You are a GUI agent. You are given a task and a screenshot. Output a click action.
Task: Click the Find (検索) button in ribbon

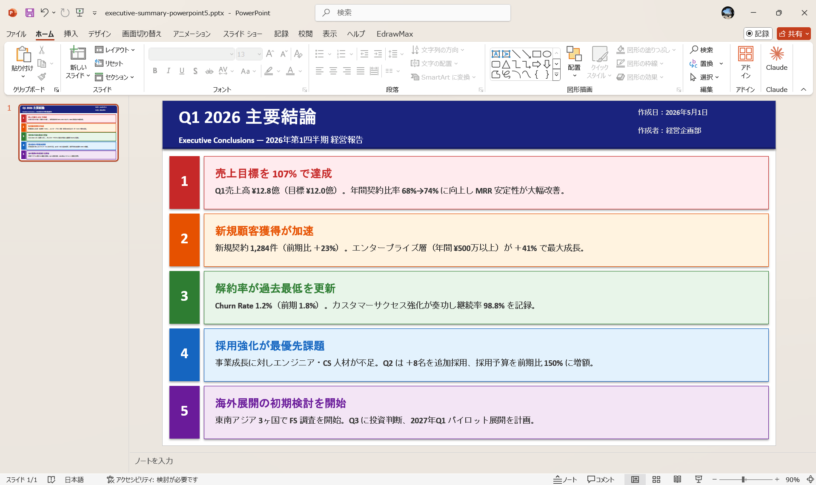click(x=701, y=50)
